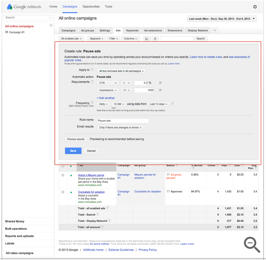Click the Impressions value field showing 1000

(144, 90)
